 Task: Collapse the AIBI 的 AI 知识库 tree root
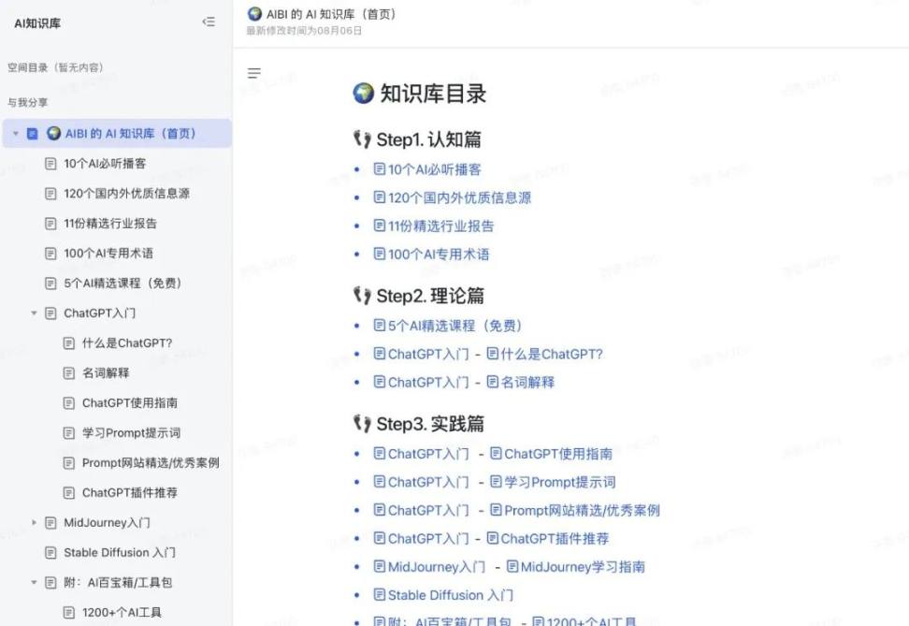click(16, 134)
